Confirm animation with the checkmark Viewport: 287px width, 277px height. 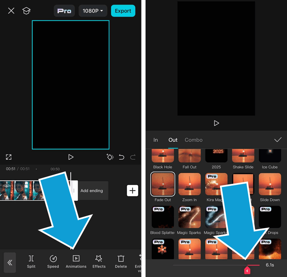click(278, 140)
